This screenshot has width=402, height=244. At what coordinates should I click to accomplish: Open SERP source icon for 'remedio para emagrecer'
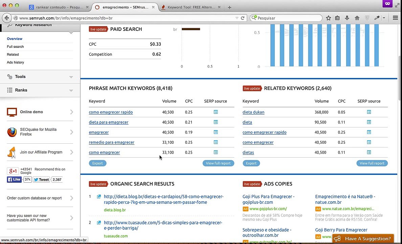pos(216,142)
